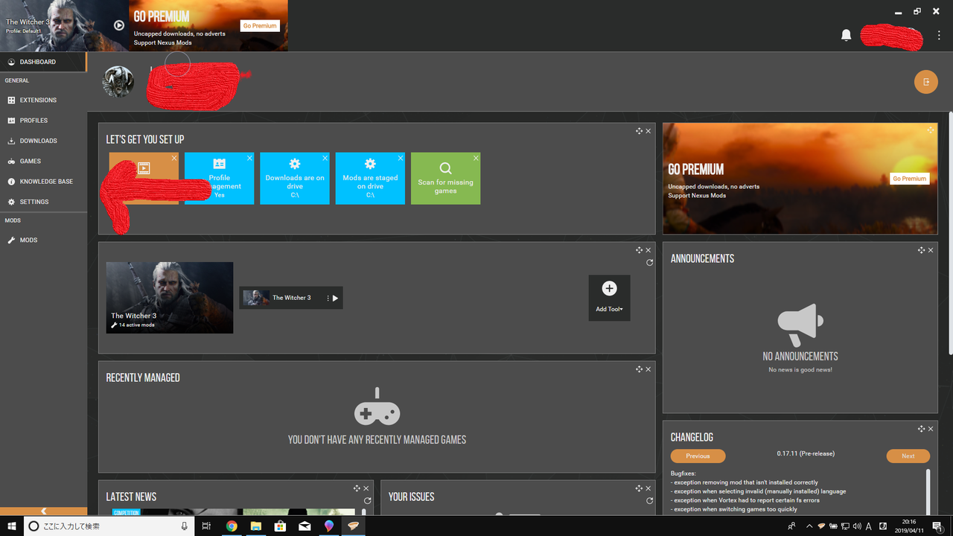Viewport: 953px width, 536px height.
Task: Click the move handle on the Go Premium widget
Action: coord(930,130)
